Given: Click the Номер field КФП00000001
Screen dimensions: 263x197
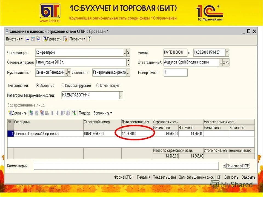Looking at the screenshot, I should (175, 53).
